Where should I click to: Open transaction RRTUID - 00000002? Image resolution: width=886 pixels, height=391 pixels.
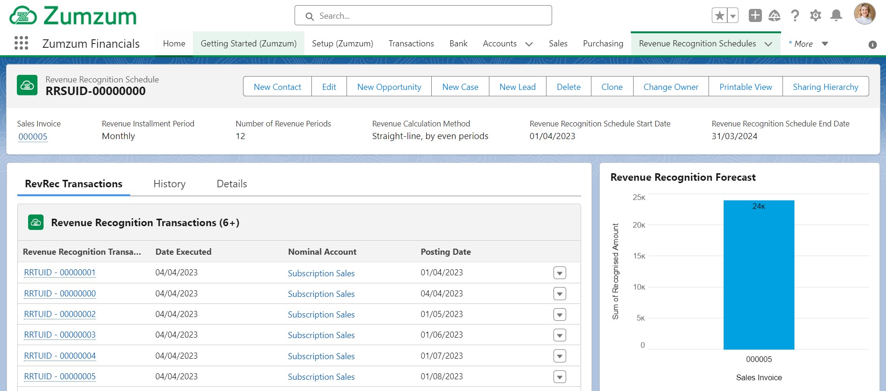point(60,314)
